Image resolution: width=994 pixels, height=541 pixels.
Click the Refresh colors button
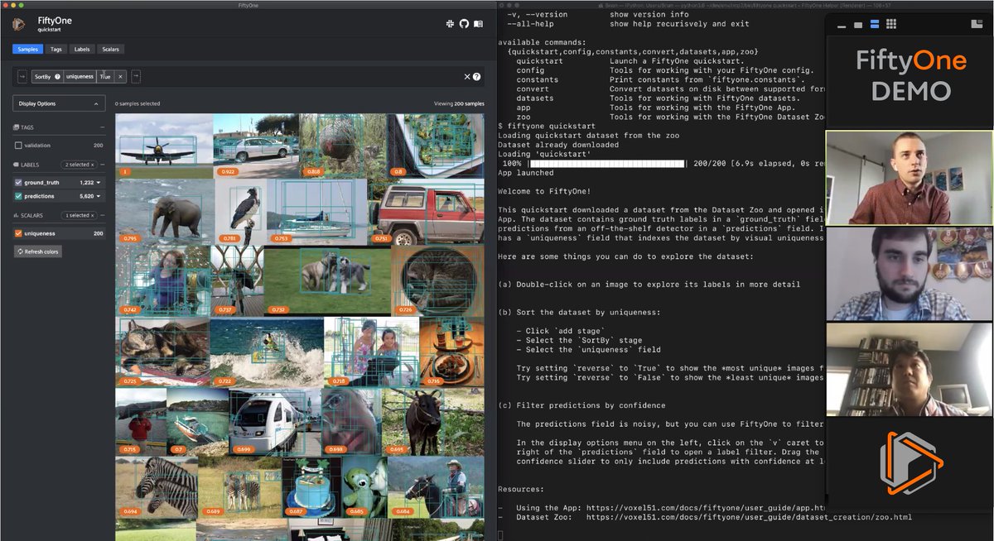pyautogui.click(x=37, y=251)
